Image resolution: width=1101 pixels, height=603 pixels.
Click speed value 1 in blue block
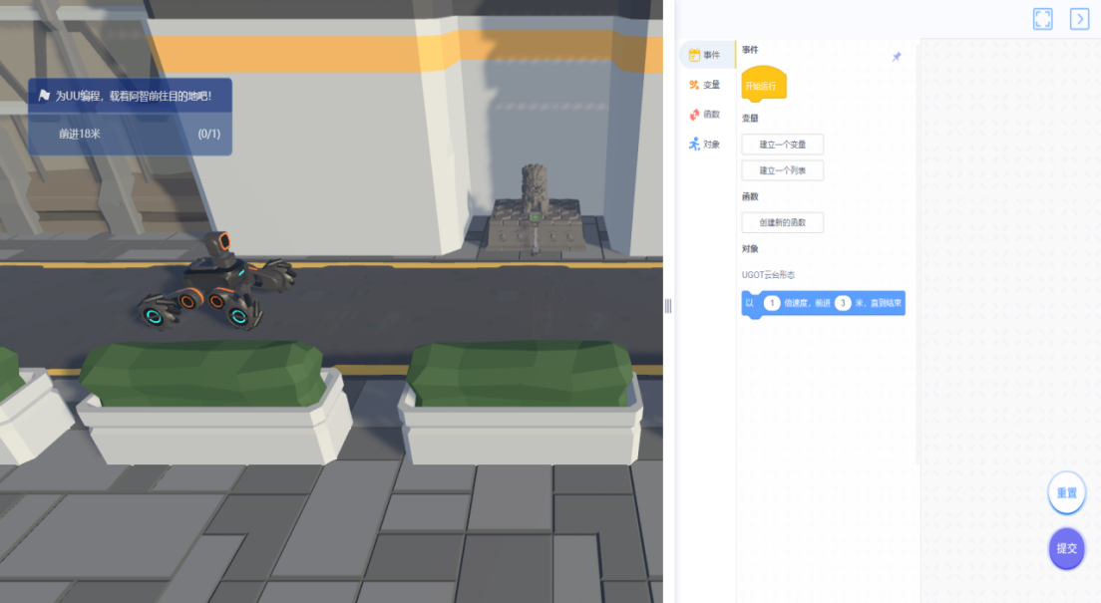click(771, 303)
